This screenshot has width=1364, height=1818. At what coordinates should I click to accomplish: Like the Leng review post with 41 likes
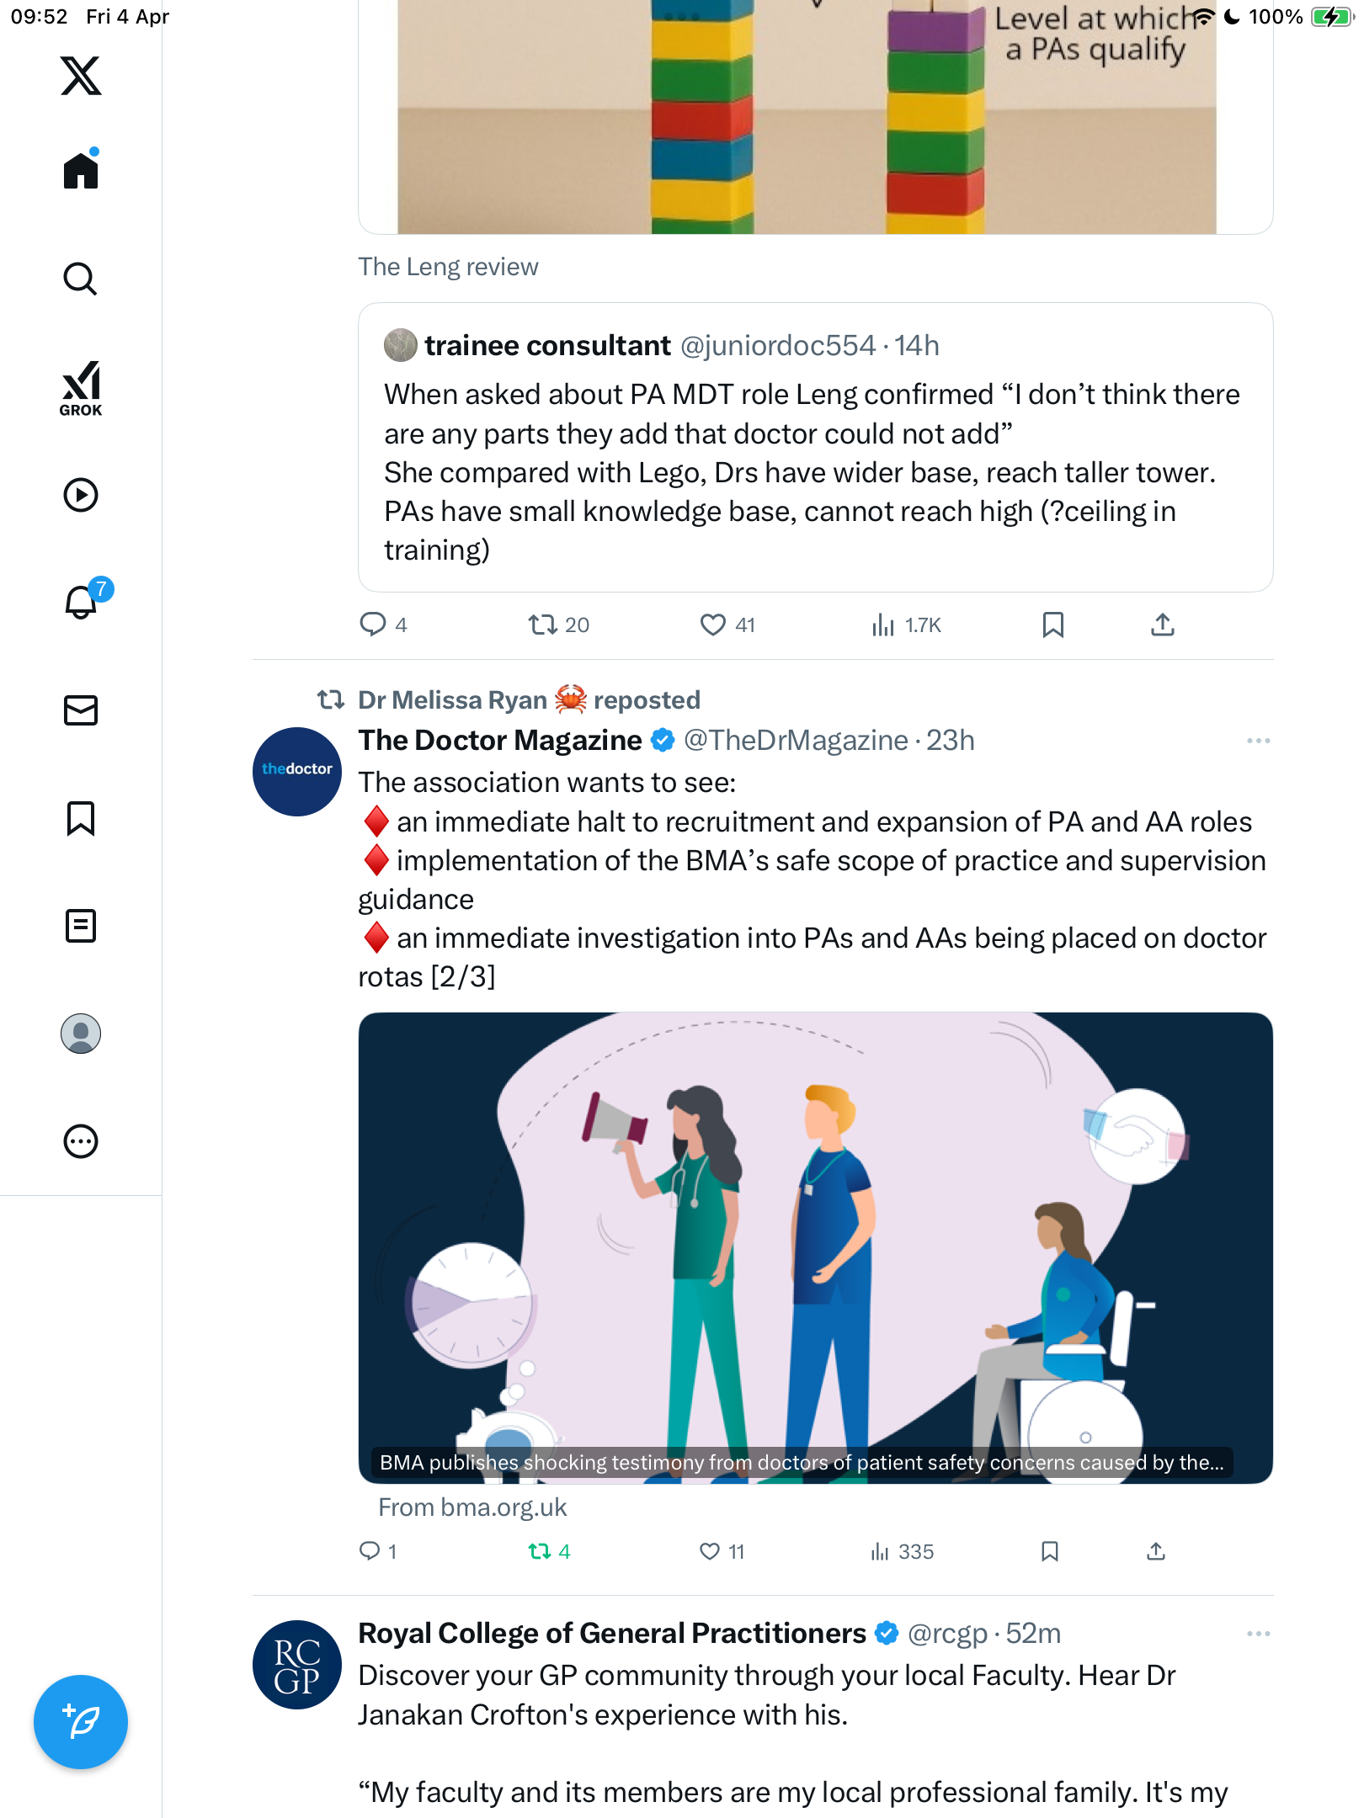(727, 625)
